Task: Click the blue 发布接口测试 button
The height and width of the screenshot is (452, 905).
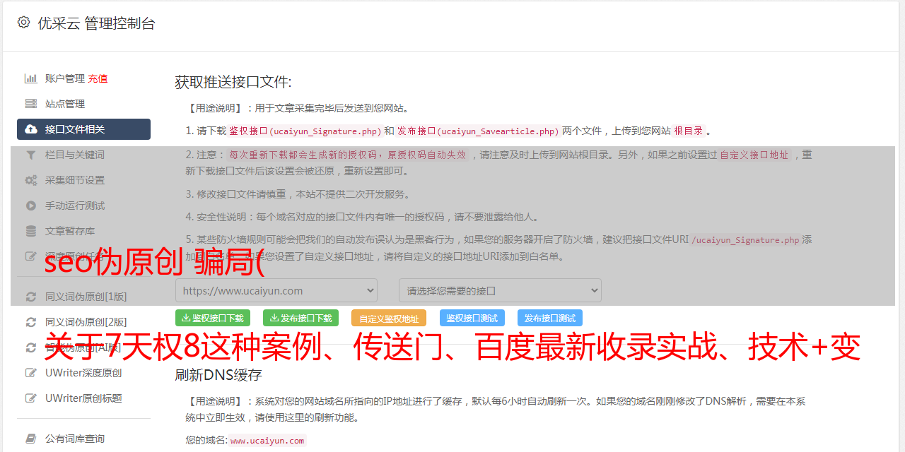Action: coord(550,318)
